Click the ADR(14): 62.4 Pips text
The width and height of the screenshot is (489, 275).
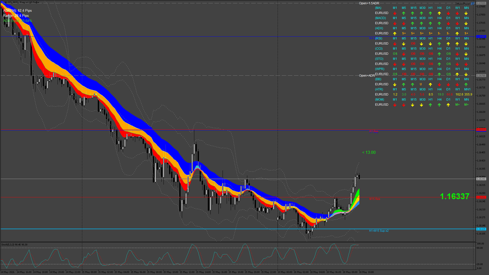coord(18,11)
